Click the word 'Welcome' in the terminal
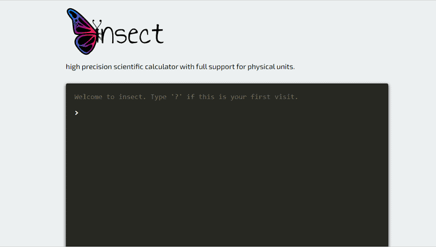 88,97
